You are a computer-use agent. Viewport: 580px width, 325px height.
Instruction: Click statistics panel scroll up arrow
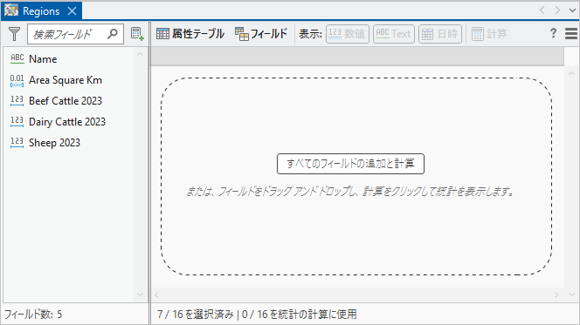coord(572,73)
